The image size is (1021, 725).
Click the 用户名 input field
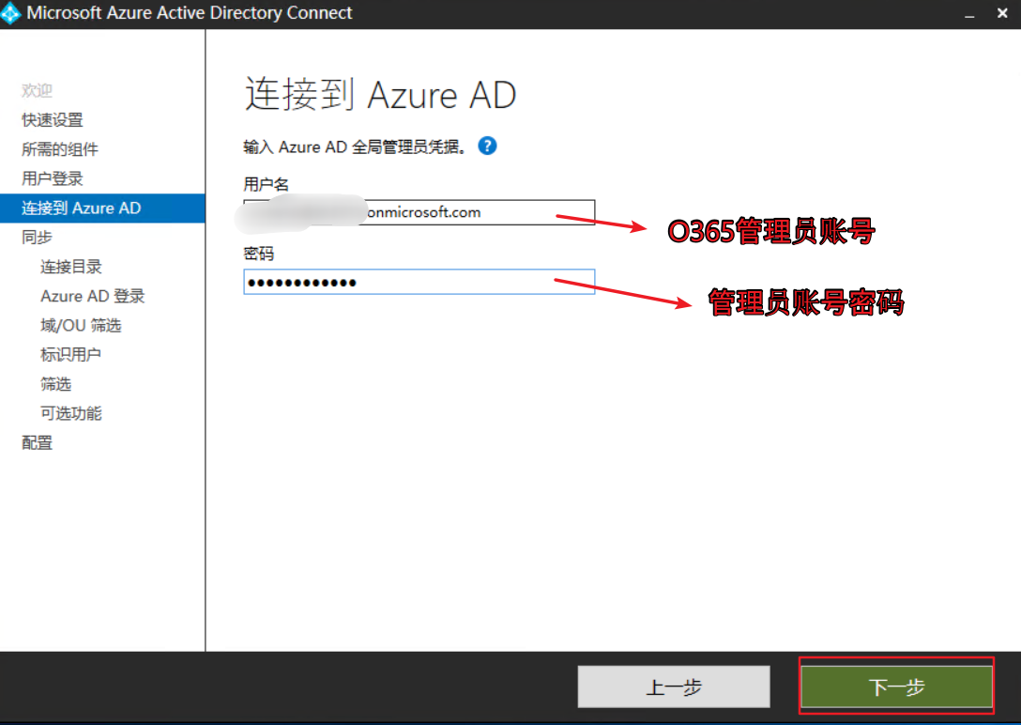pyautogui.click(x=419, y=212)
